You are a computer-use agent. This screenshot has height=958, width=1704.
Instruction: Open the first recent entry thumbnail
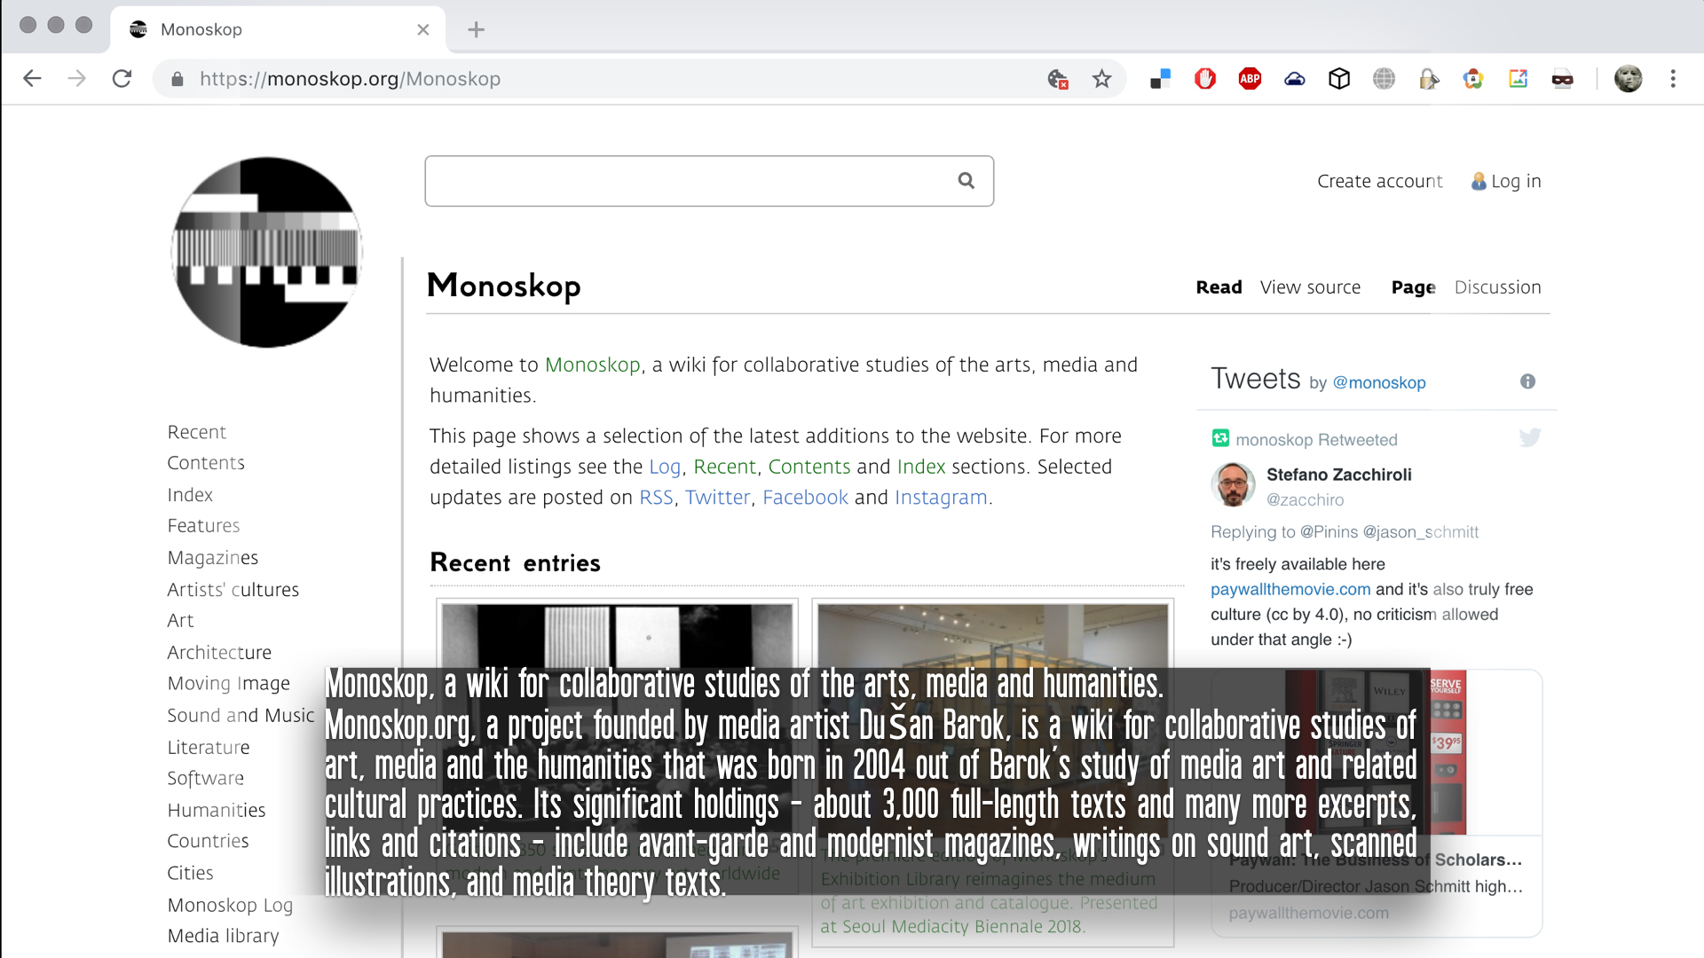(617, 635)
